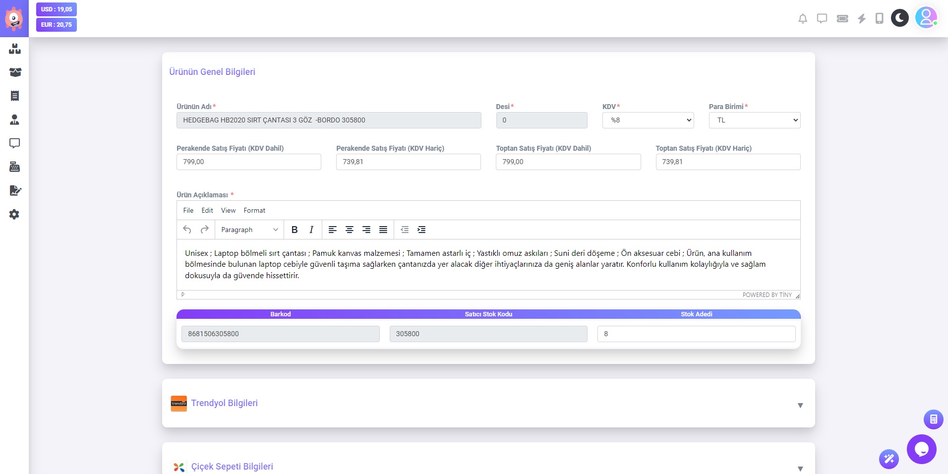The image size is (948, 474).
Task: Open the Paragraph style dropdown
Action: point(249,230)
